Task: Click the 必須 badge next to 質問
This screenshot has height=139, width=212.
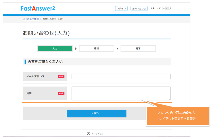Action: 61,93
